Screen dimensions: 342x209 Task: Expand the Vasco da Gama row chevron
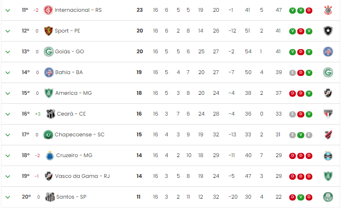pyautogui.click(x=8, y=176)
